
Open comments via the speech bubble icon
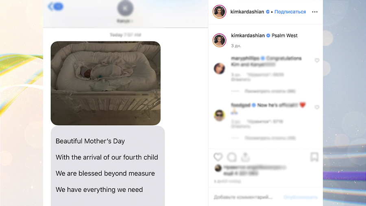tap(232, 157)
